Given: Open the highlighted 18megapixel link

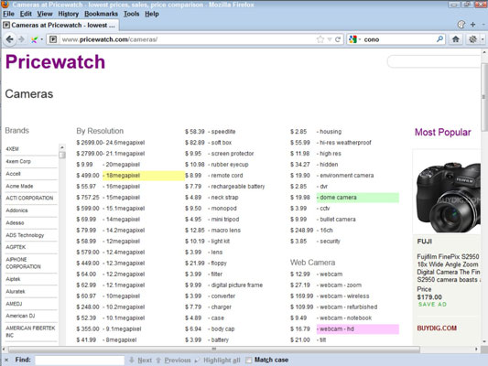Looking at the screenshot, I should tap(123, 176).
